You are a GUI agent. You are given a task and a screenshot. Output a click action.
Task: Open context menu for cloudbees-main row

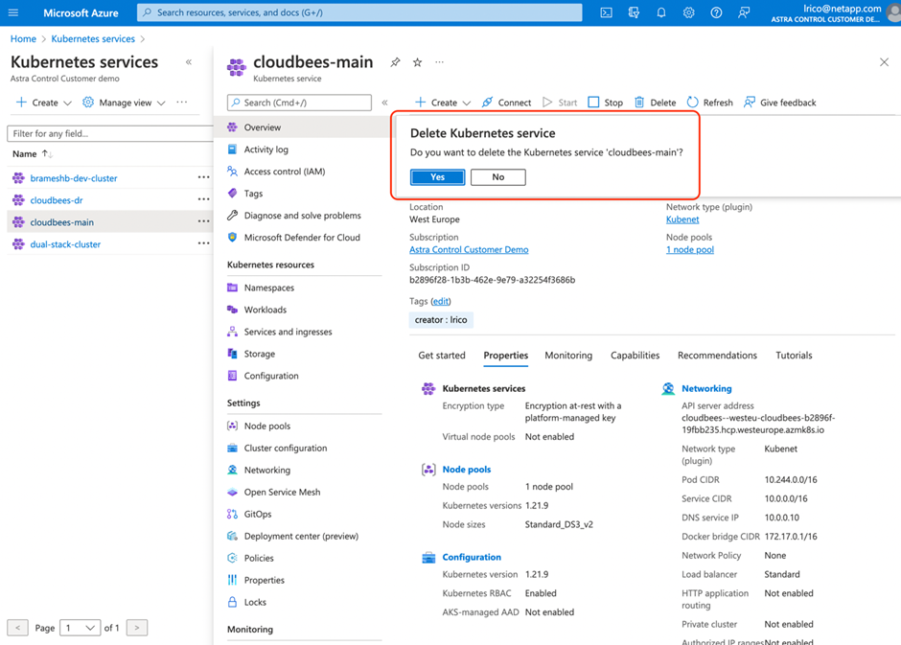(x=203, y=221)
